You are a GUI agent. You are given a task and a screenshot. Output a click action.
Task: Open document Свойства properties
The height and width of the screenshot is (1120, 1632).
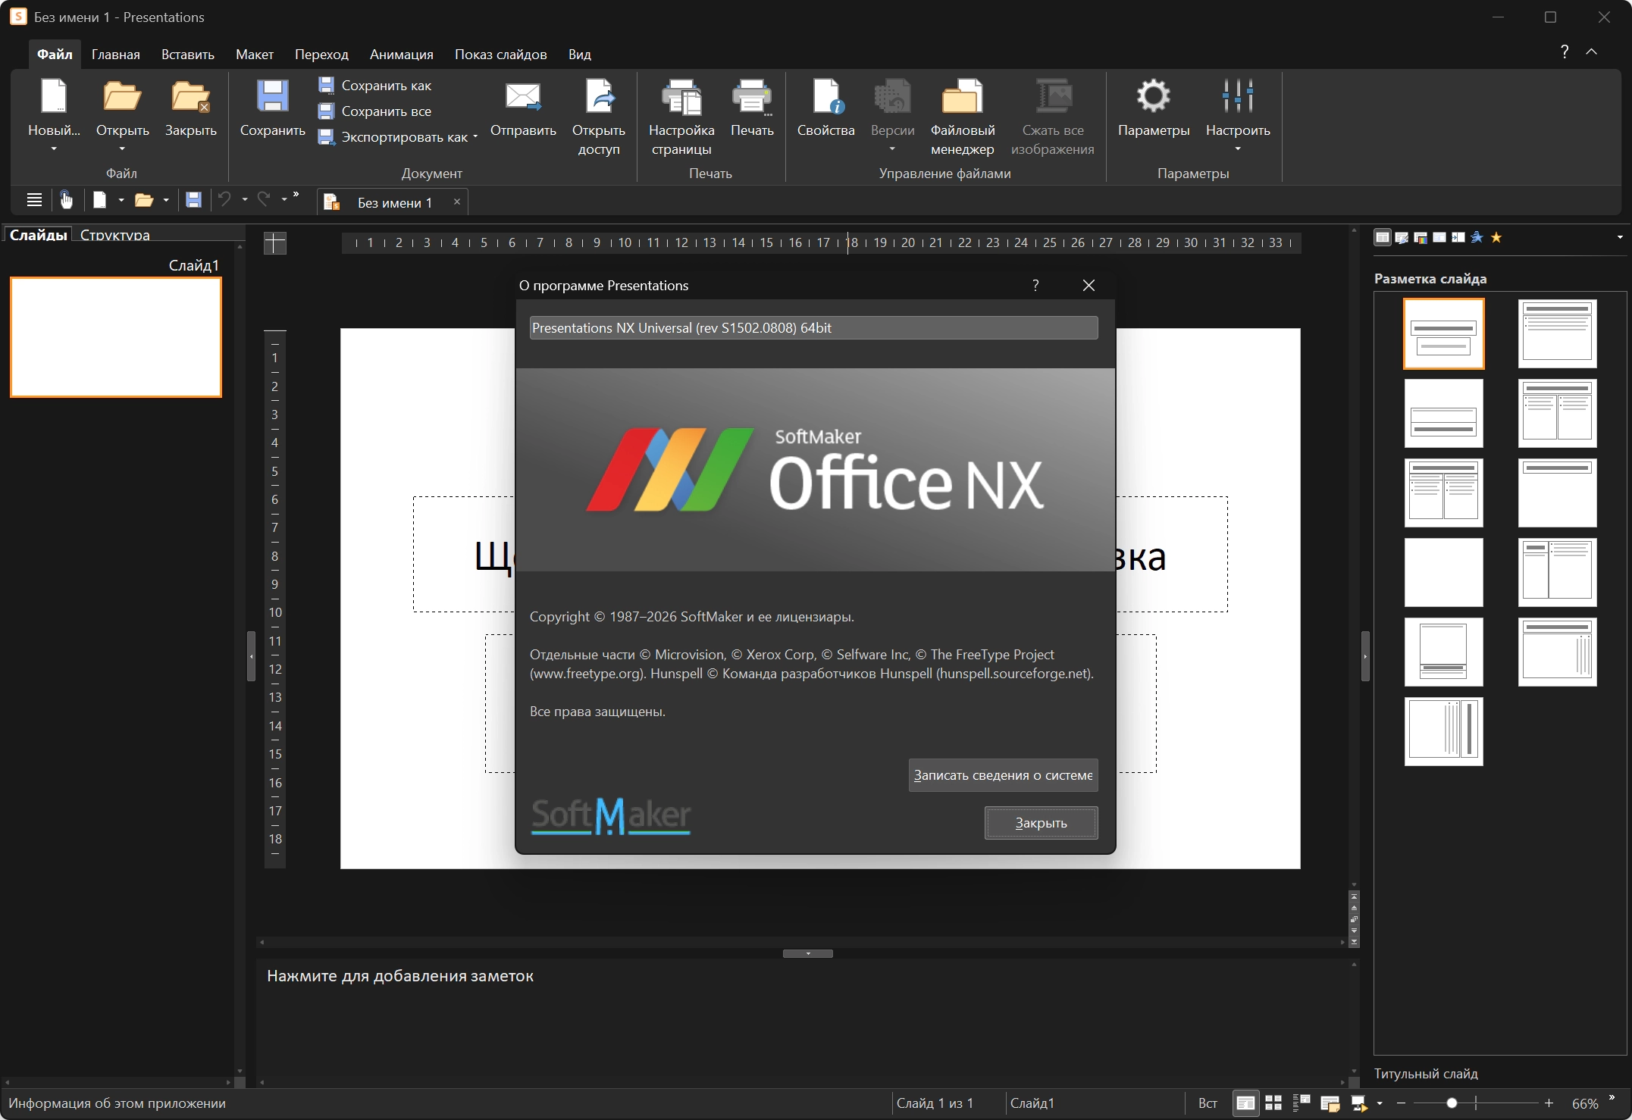[825, 110]
